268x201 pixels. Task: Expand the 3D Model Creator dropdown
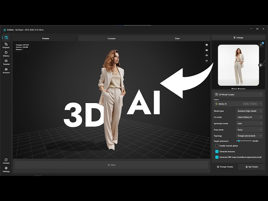pyautogui.click(x=238, y=94)
